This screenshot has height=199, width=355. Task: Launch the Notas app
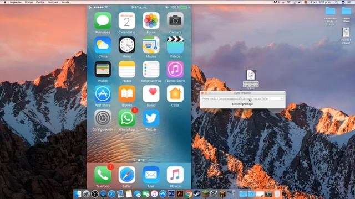click(127, 70)
